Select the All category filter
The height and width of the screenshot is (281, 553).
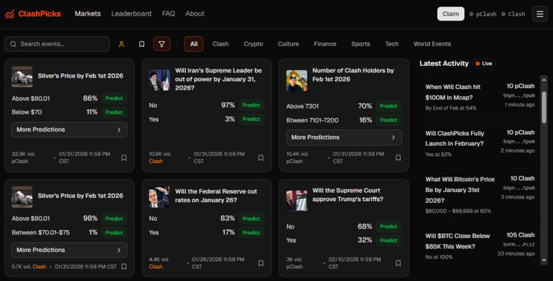tap(194, 44)
